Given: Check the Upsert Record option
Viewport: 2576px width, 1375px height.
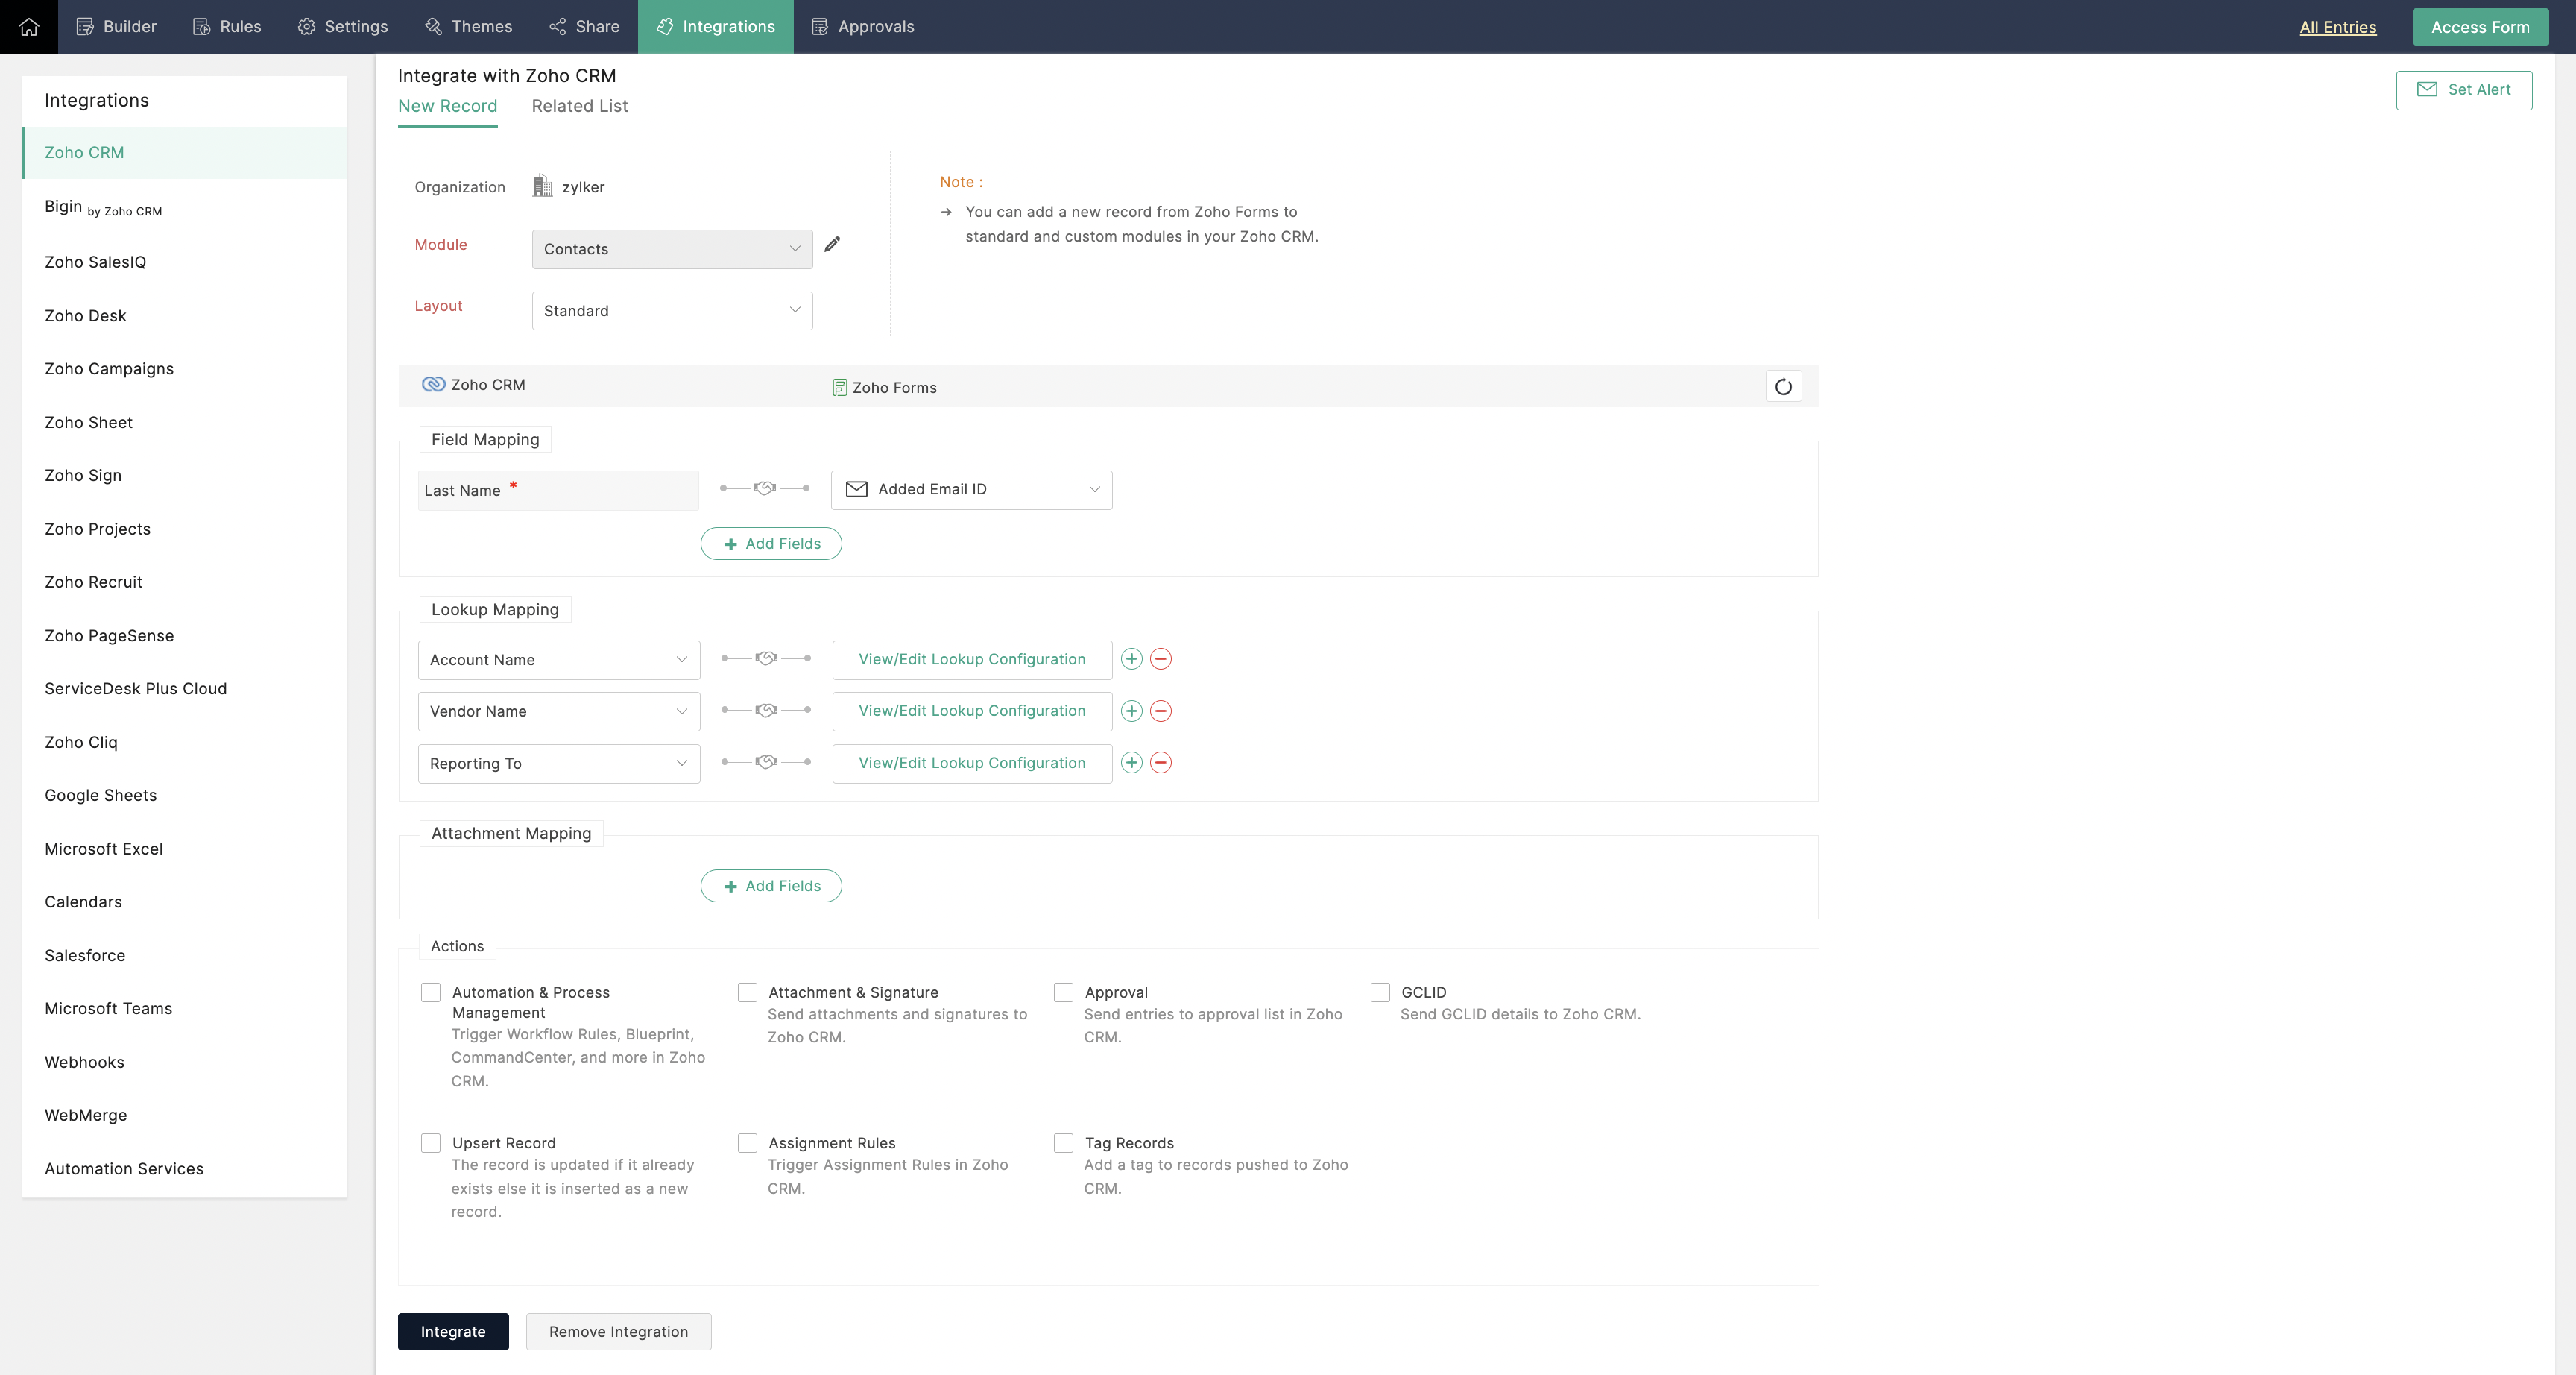Looking at the screenshot, I should (x=431, y=1143).
